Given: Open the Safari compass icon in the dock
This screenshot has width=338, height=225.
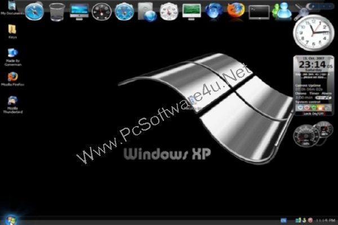Looking at the screenshot, I should [34, 12].
